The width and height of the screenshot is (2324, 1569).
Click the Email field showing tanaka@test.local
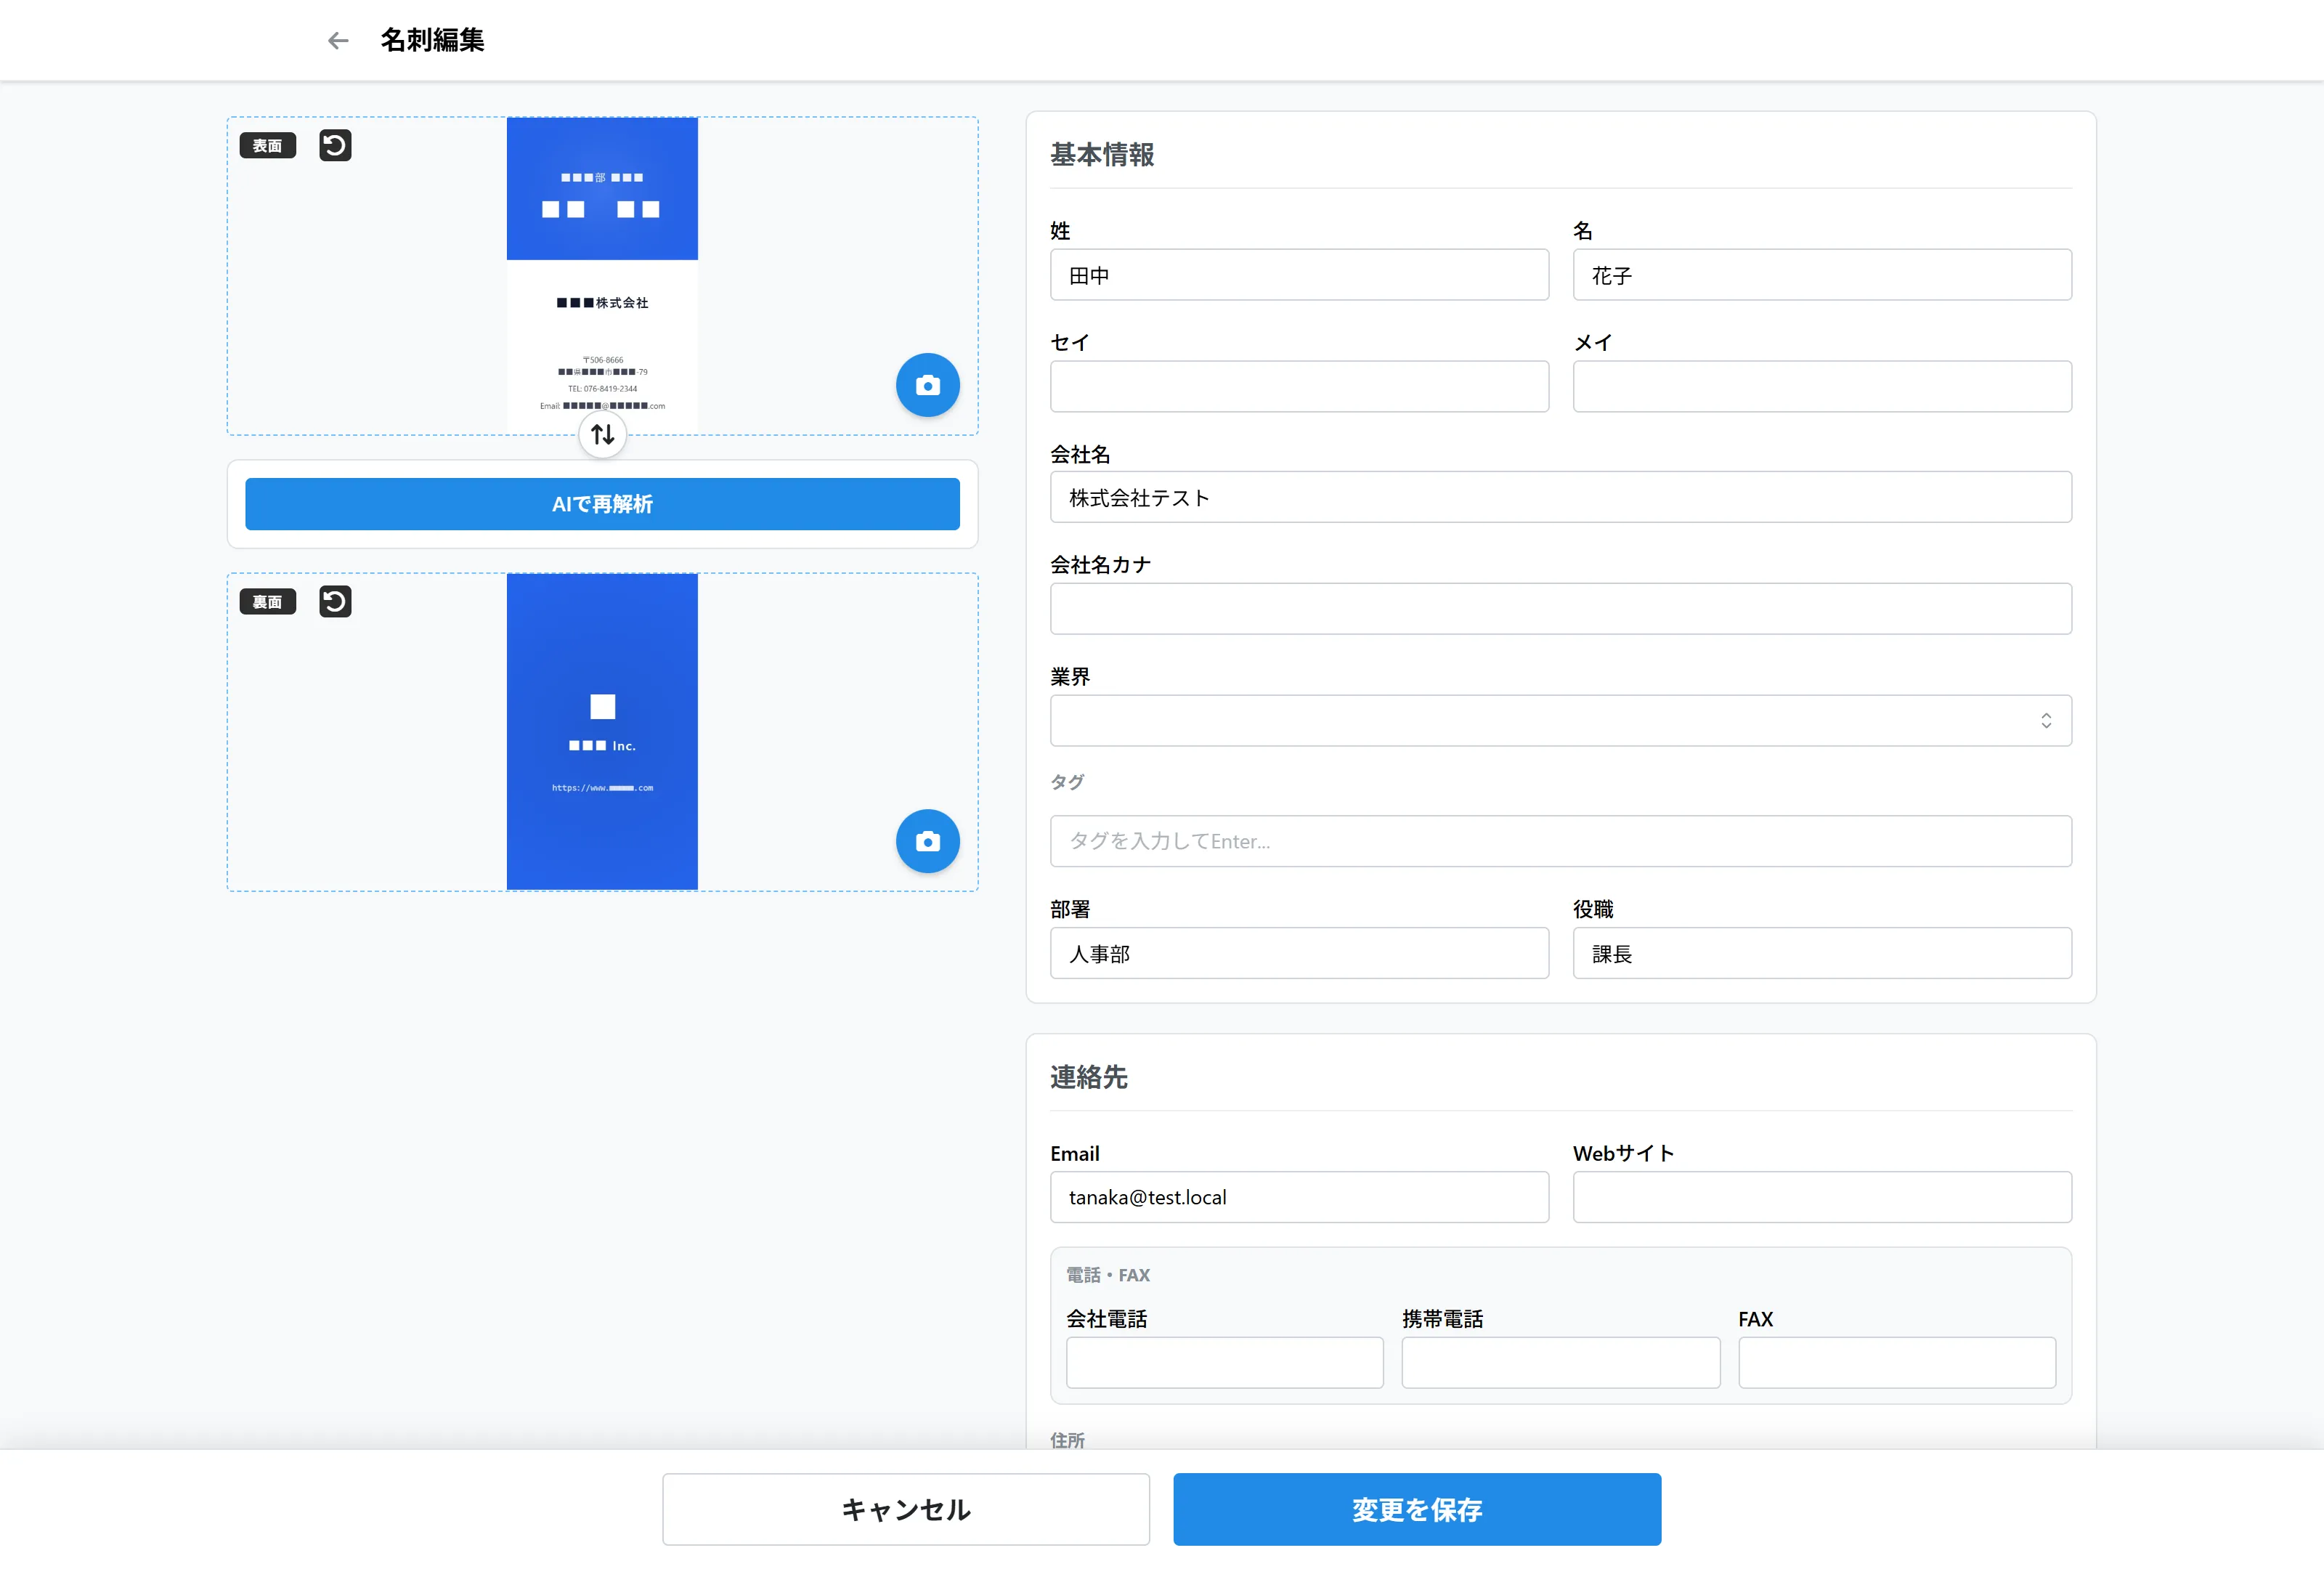pos(1298,1197)
